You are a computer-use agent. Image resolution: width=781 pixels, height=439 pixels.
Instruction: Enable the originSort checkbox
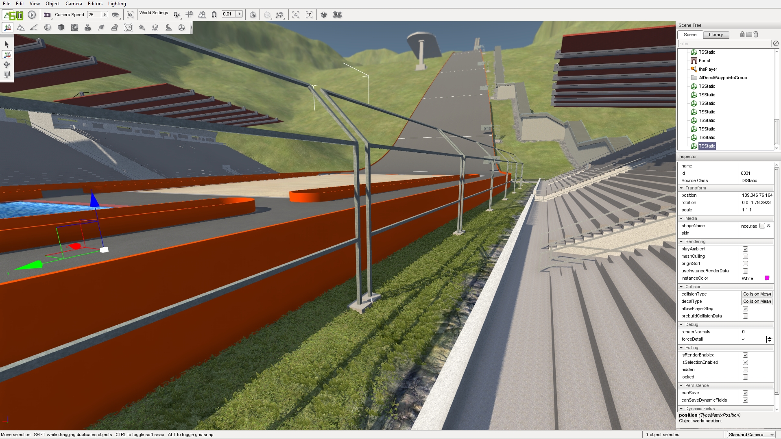(x=745, y=264)
